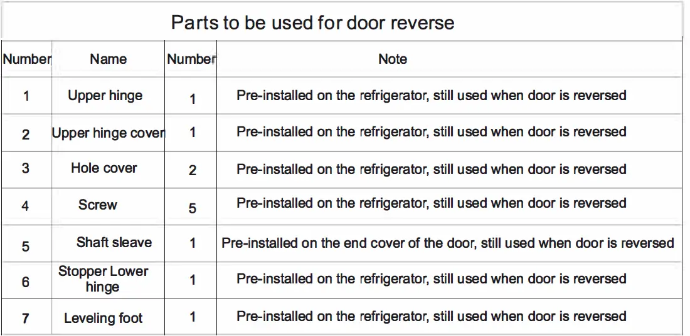Select the note text in the Upper hinge row

click(432, 96)
